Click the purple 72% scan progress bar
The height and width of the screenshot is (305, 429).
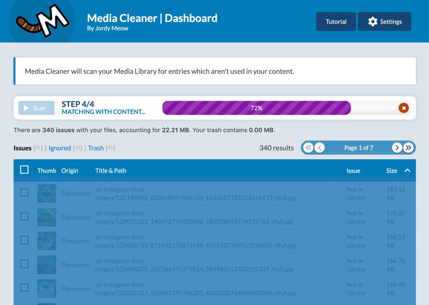point(256,108)
